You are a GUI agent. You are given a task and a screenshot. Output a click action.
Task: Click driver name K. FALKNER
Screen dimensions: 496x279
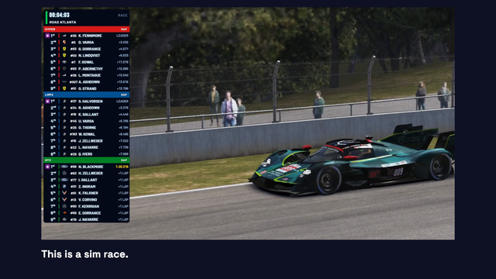tap(88, 193)
